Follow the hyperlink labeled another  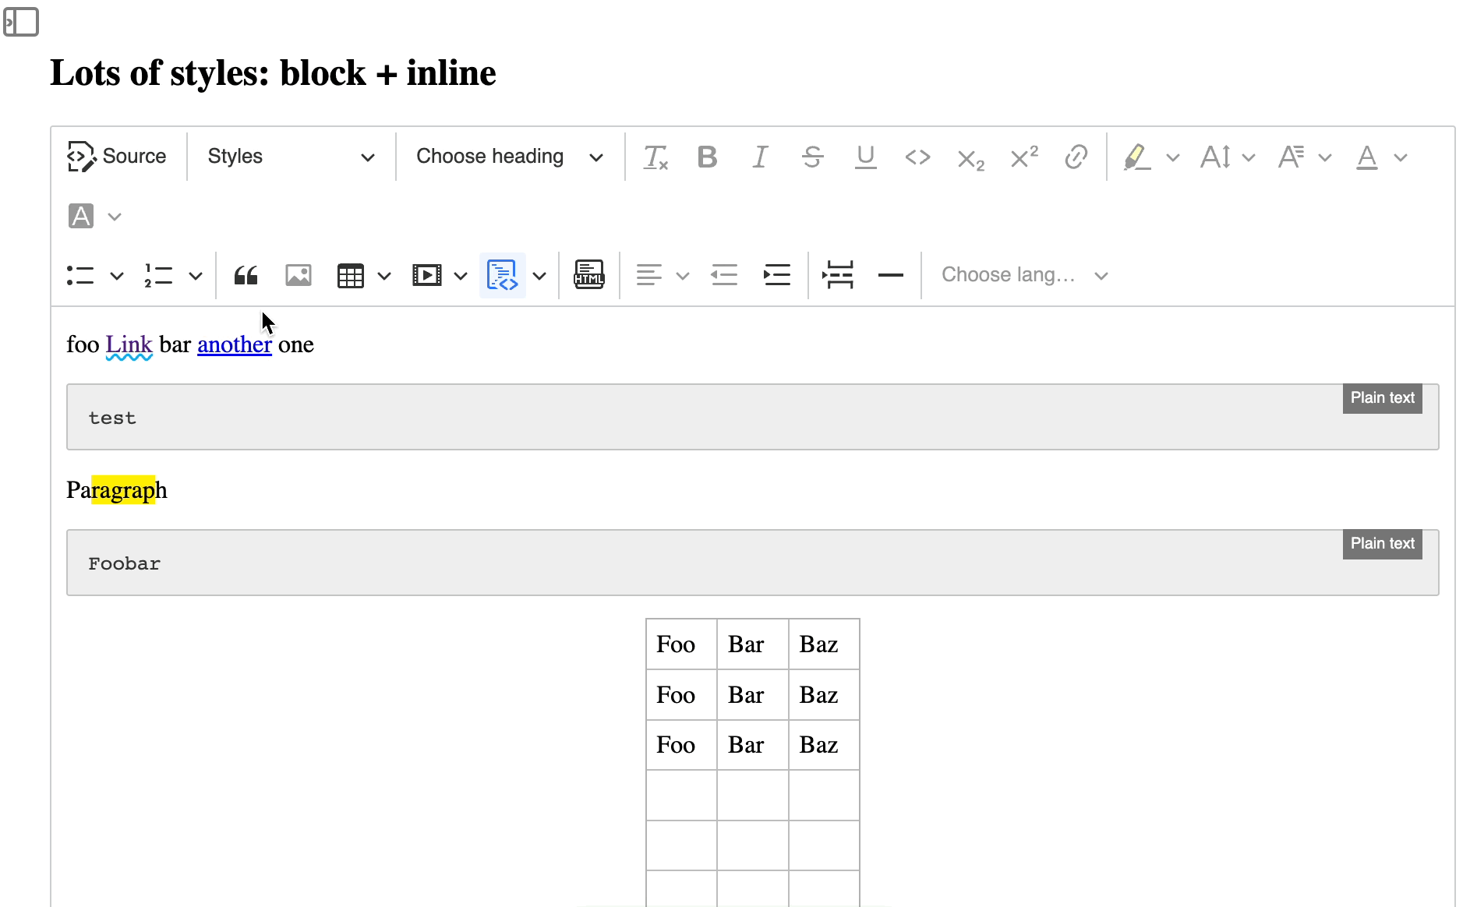click(234, 344)
